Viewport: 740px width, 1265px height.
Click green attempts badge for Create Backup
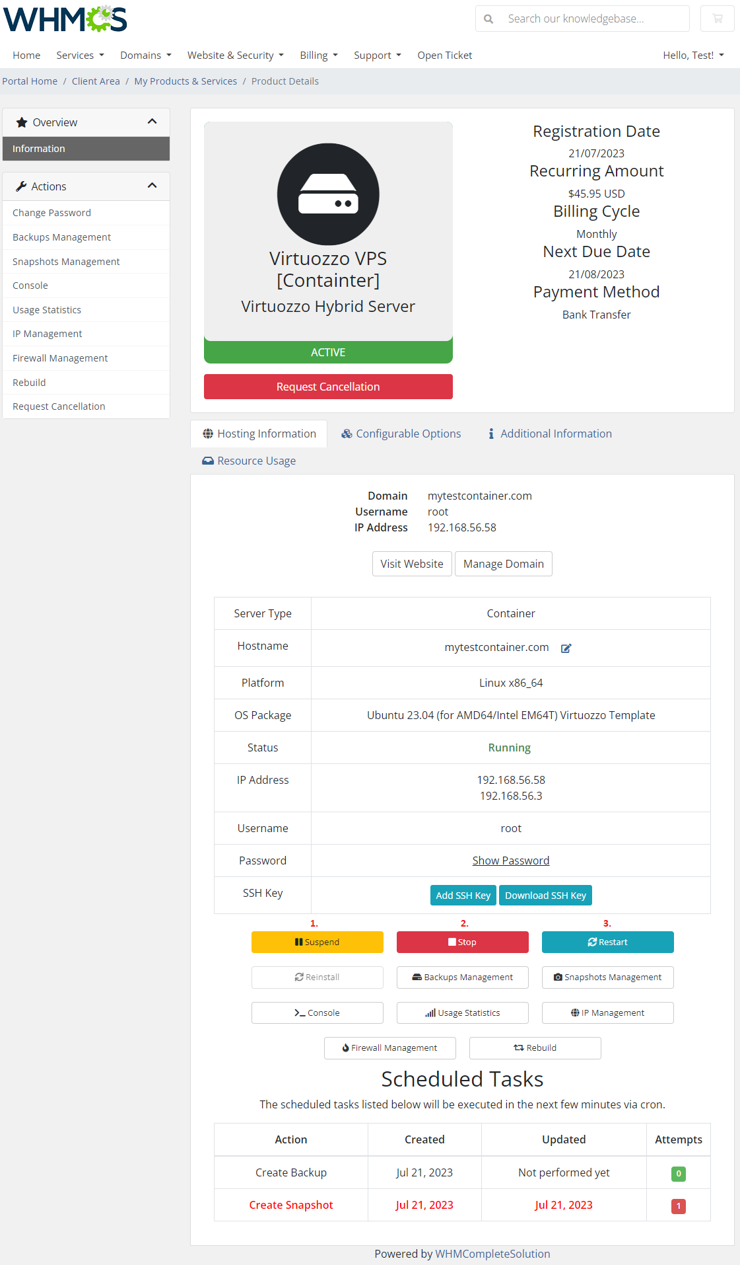click(679, 1174)
